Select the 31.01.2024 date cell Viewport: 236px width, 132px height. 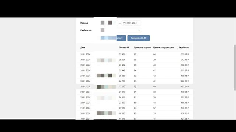click(x=85, y=54)
